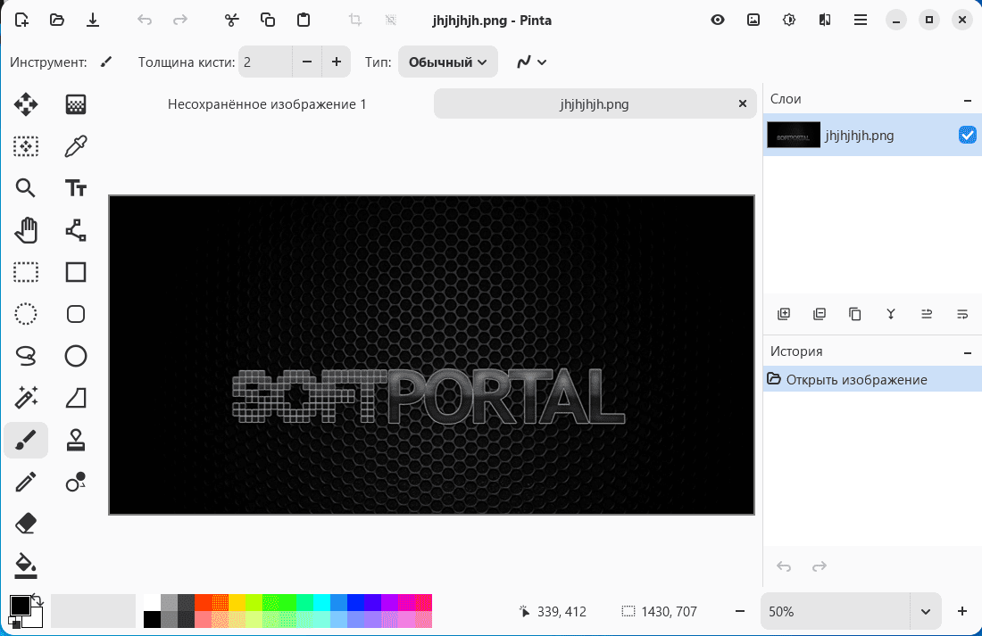This screenshot has width=982, height=636.
Task: Create a new image from the header icon
Action: (21, 20)
